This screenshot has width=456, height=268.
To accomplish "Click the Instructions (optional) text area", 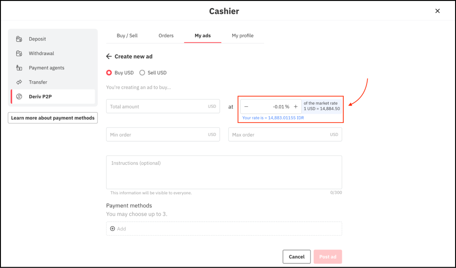I will click(224, 172).
